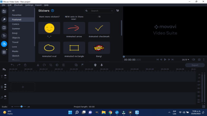Click the Add Track icon
The width and height of the screenshot is (207, 116).
4,69
